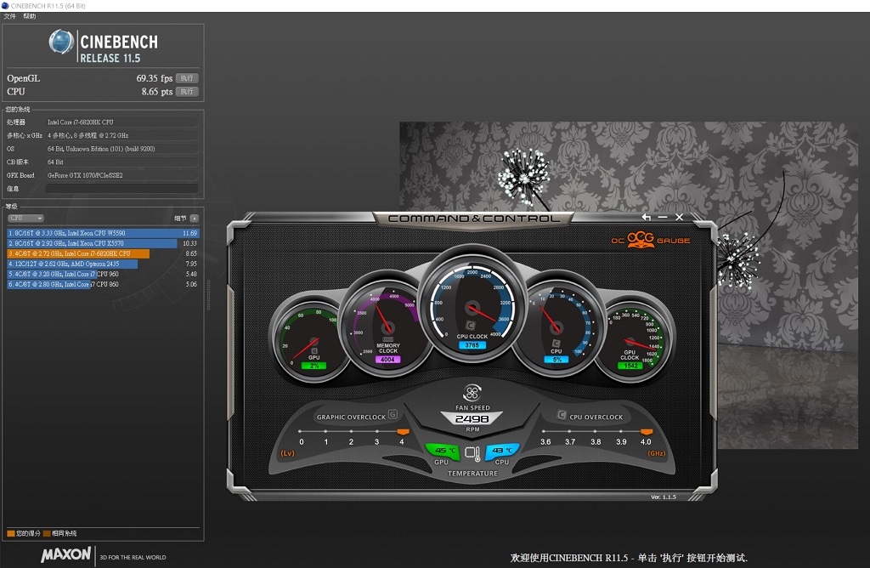Image resolution: width=870 pixels, height=568 pixels.
Task: Click the chip icon inside CPU usage gauge
Action: 556,344
